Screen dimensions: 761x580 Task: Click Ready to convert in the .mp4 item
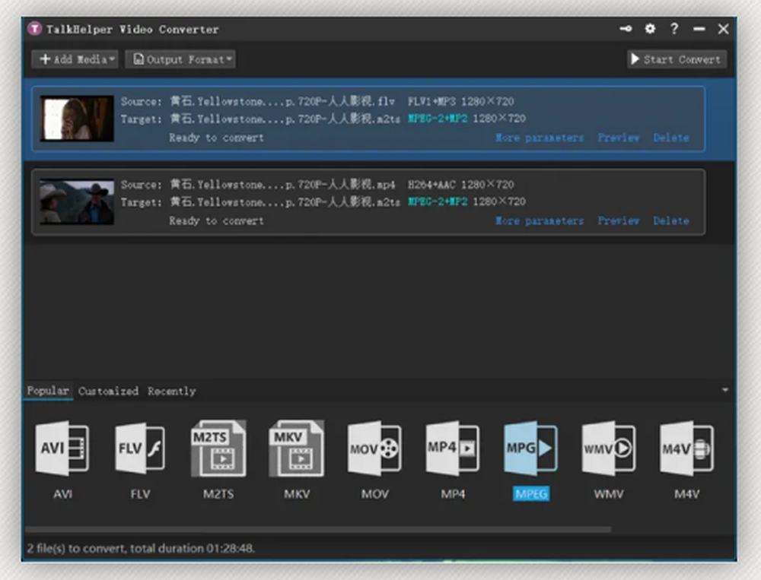(216, 220)
